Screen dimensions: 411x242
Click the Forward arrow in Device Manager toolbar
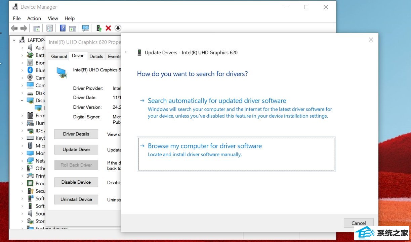click(24, 28)
